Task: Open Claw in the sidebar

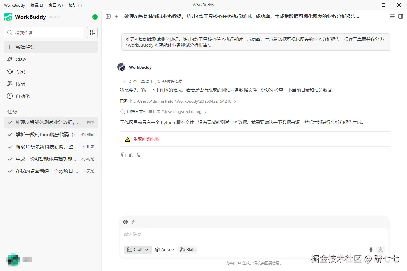Action: tap(51, 59)
